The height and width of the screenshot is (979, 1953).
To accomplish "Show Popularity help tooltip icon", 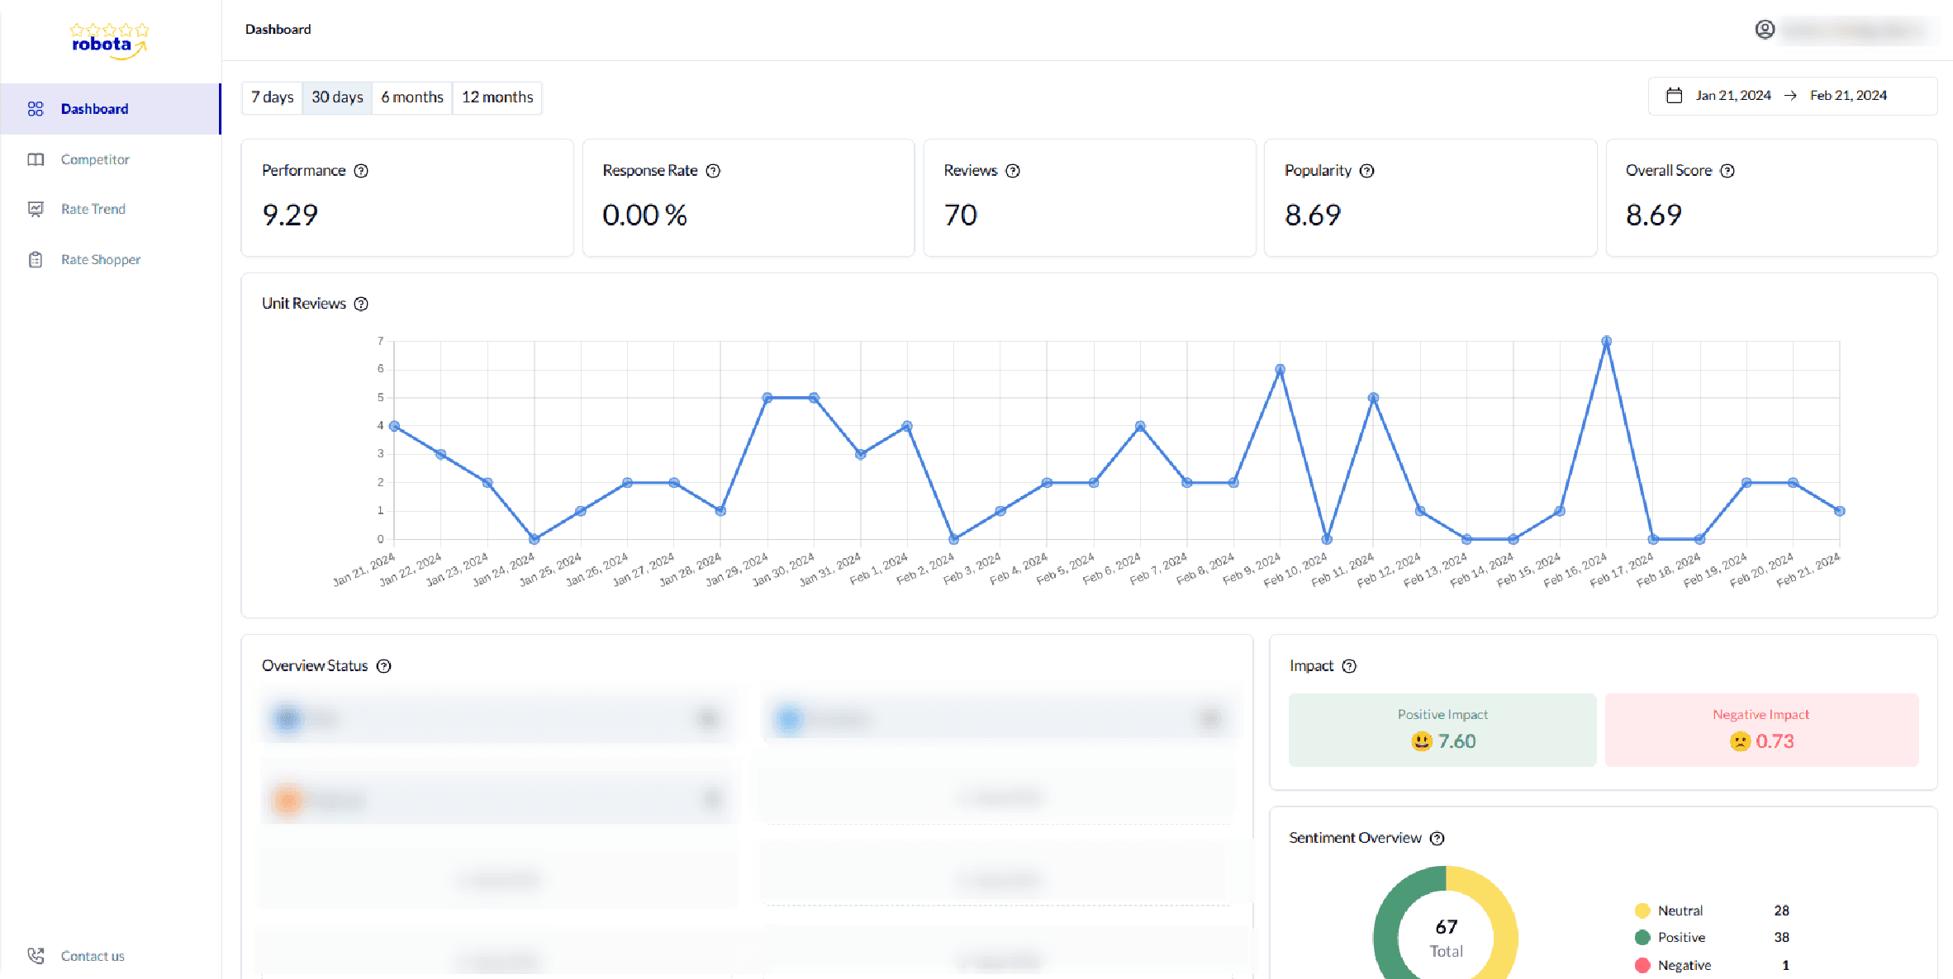I will click(x=1367, y=171).
